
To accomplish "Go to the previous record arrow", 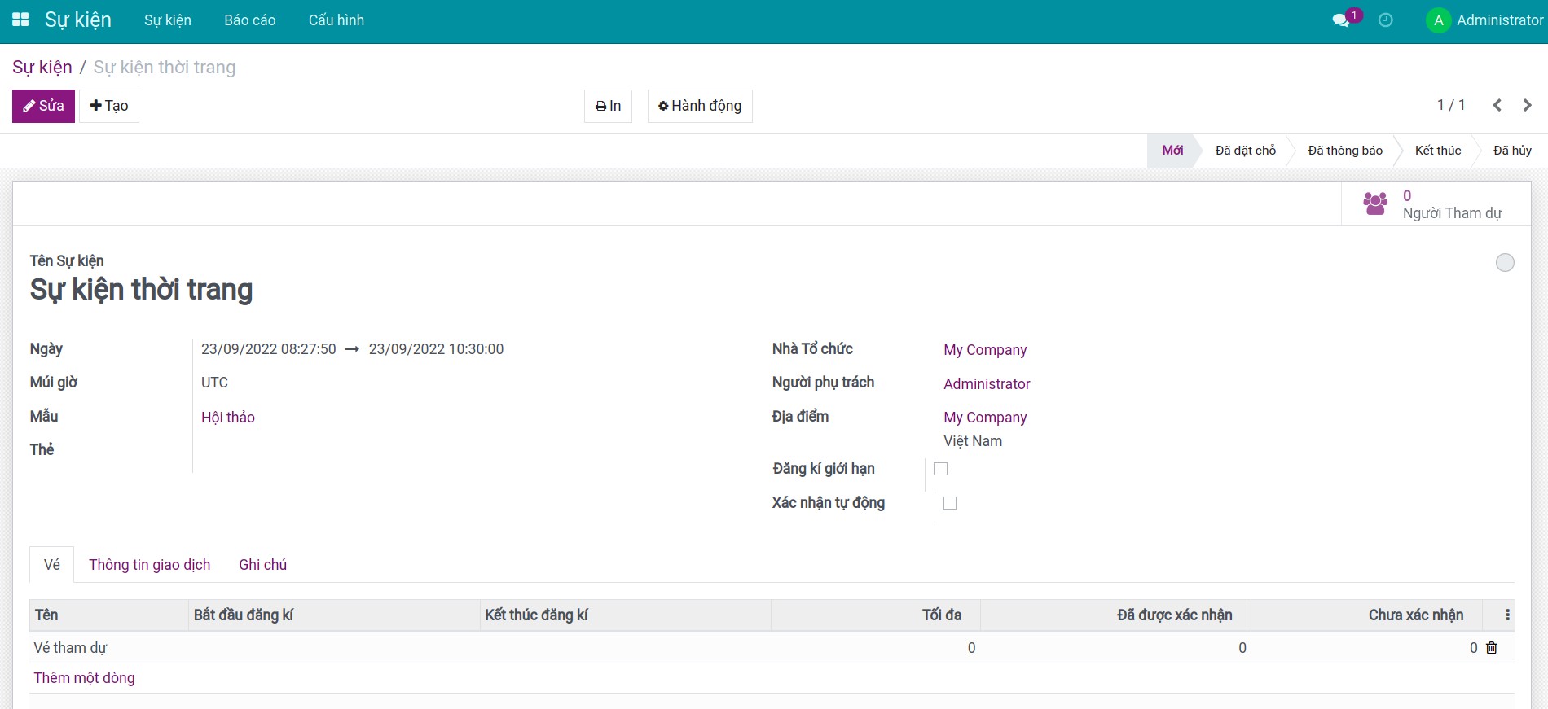I will 1497,105.
